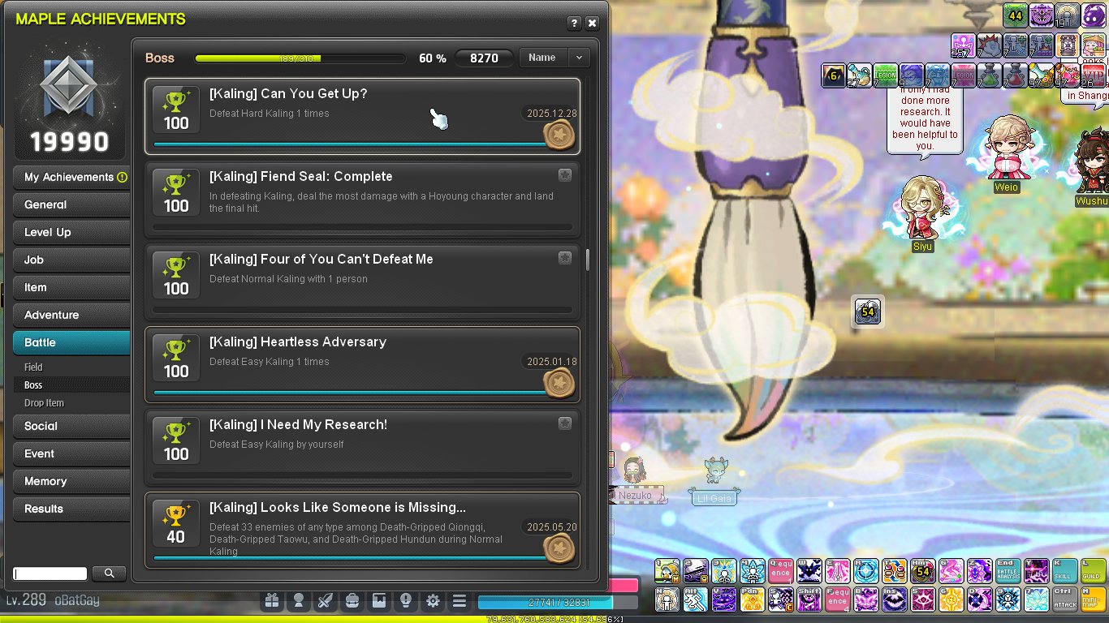The height and width of the screenshot is (623, 1109).
Task: Click the green Legion buff icon
Action: pos(885,75)
